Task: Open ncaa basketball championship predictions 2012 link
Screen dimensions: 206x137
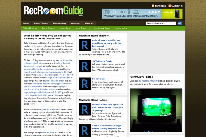Action: pyautogui.click(x=46, y=72)
